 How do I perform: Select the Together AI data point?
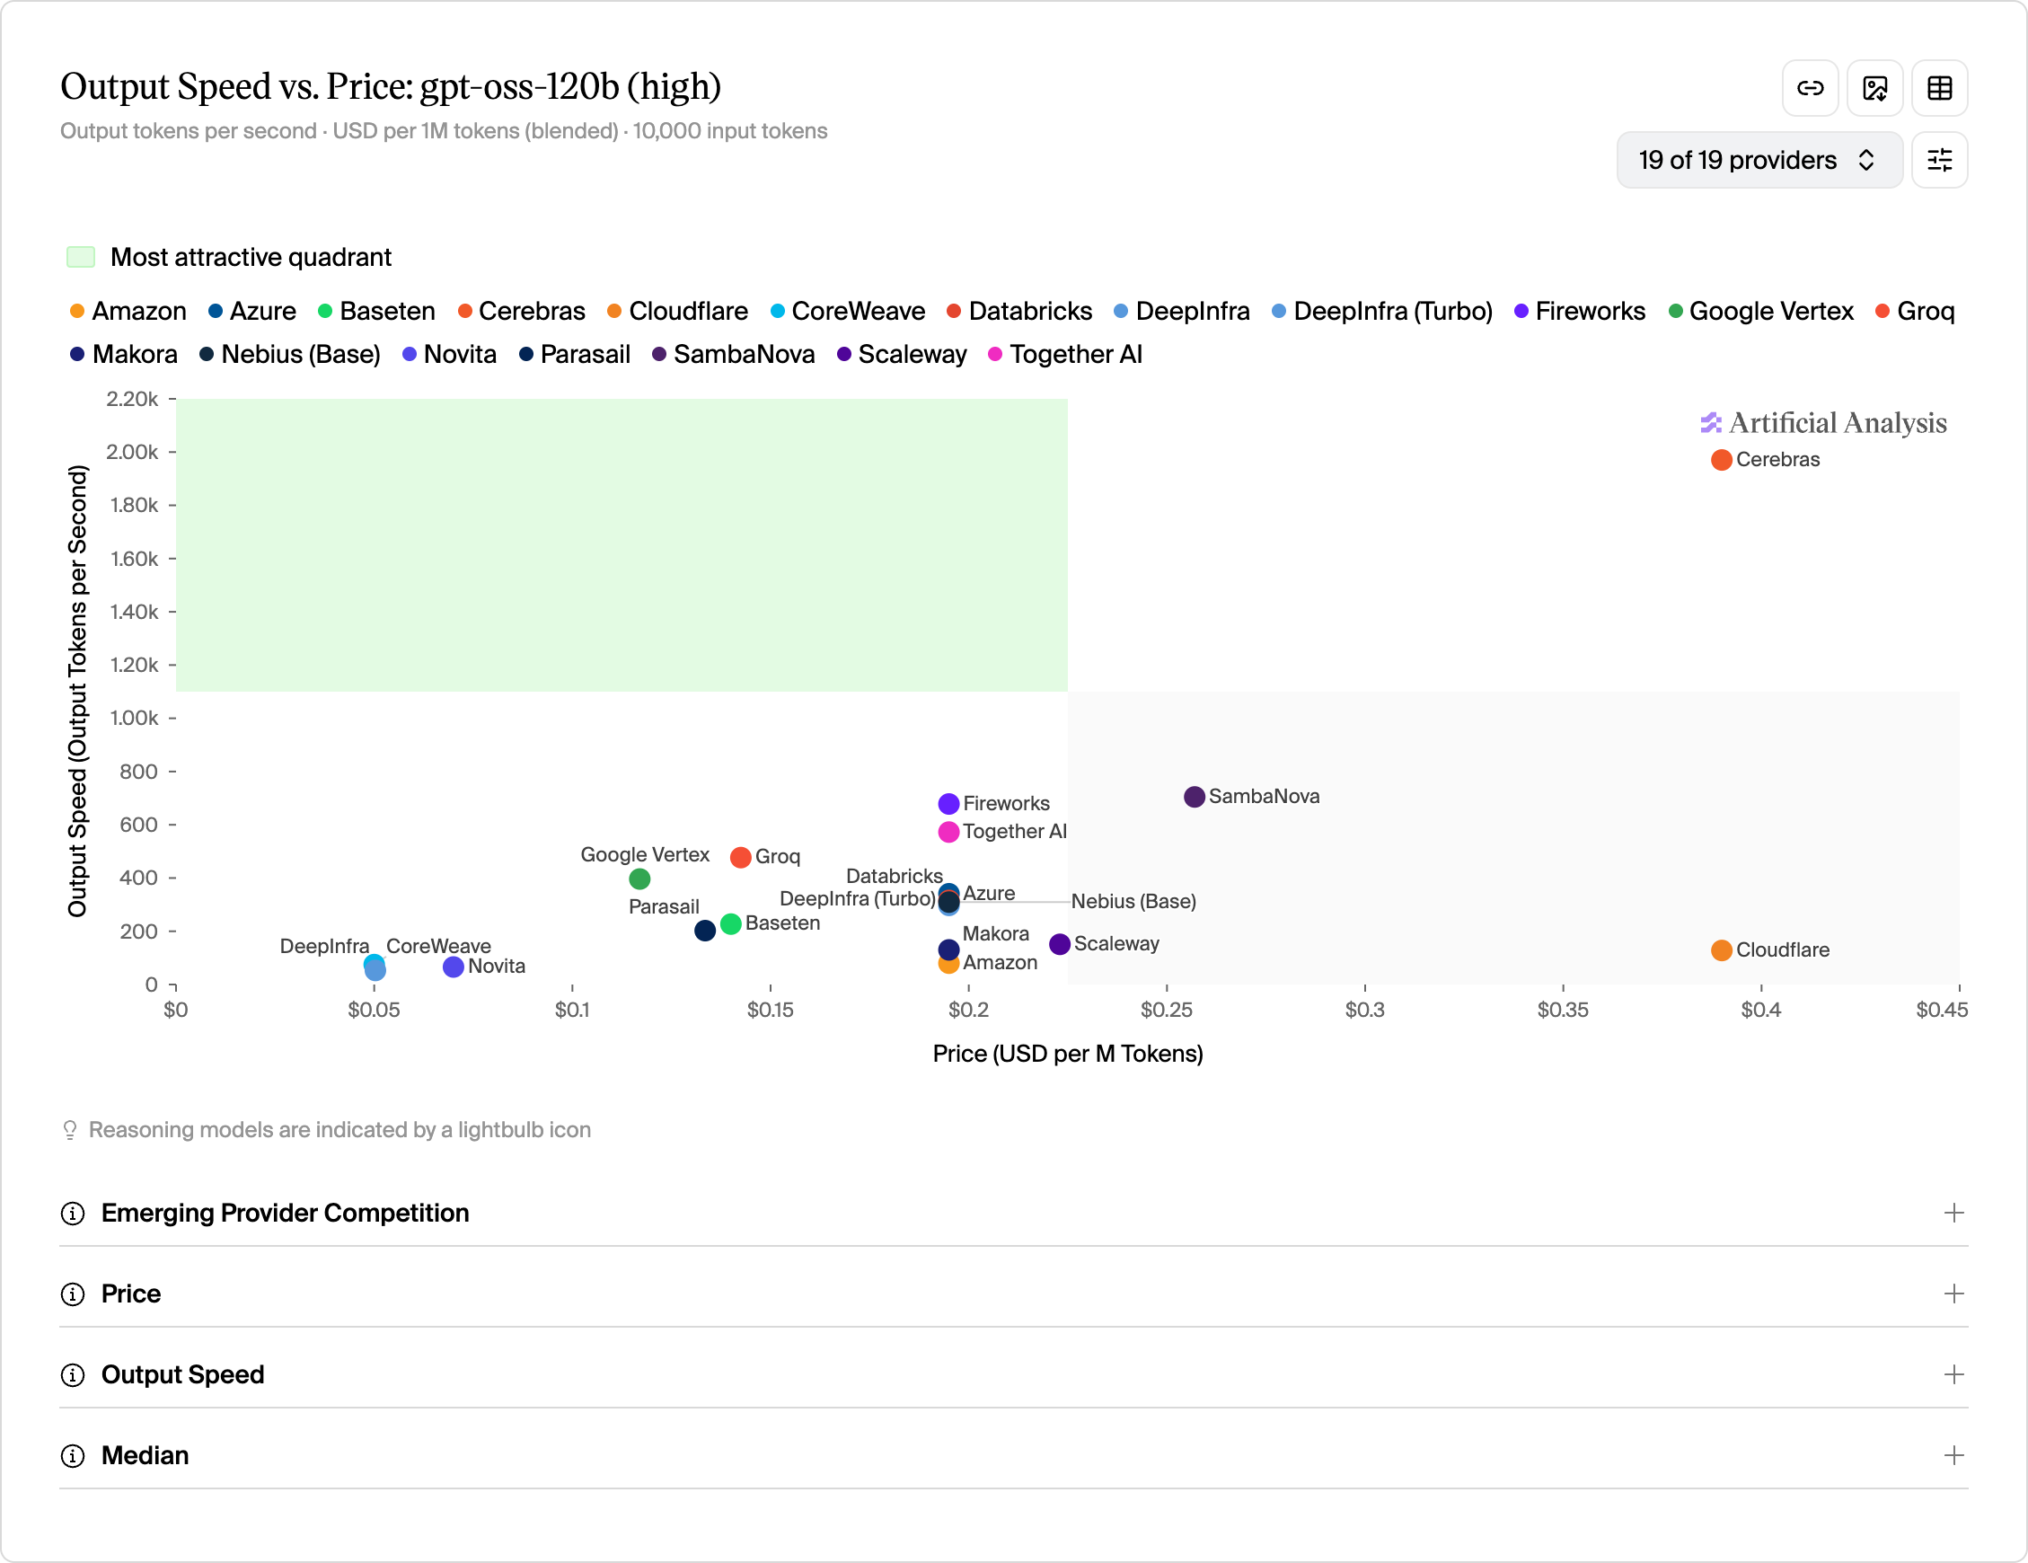948,832
